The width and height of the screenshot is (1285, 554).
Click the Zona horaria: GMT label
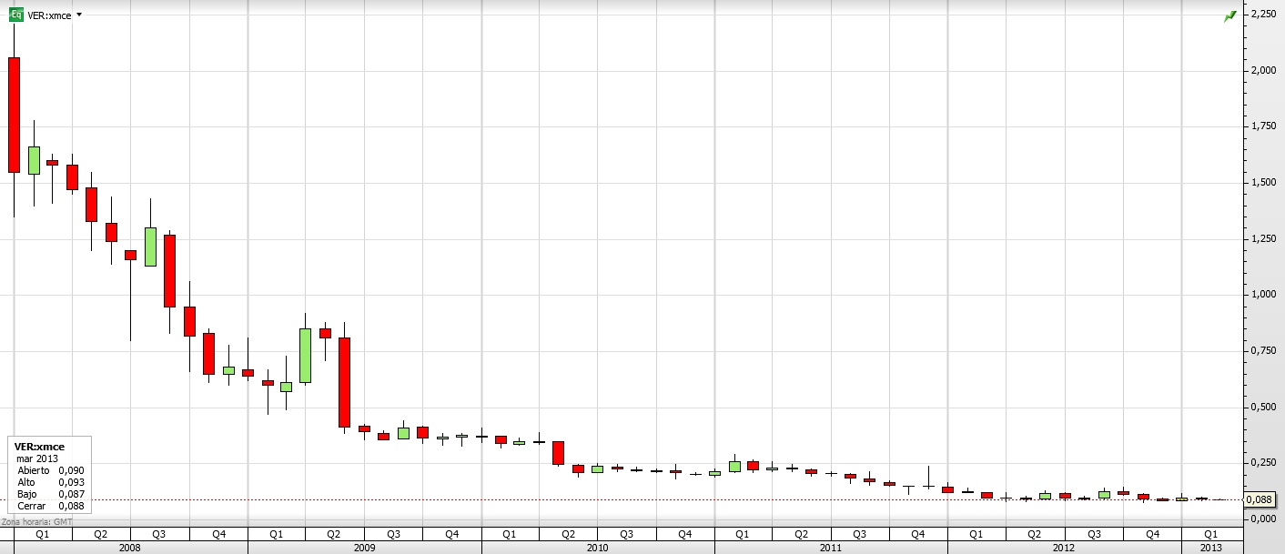pos(36,521)
